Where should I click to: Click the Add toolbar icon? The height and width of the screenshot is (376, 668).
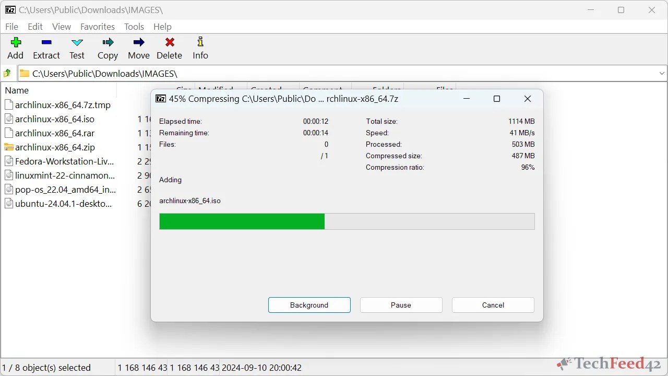16,42
